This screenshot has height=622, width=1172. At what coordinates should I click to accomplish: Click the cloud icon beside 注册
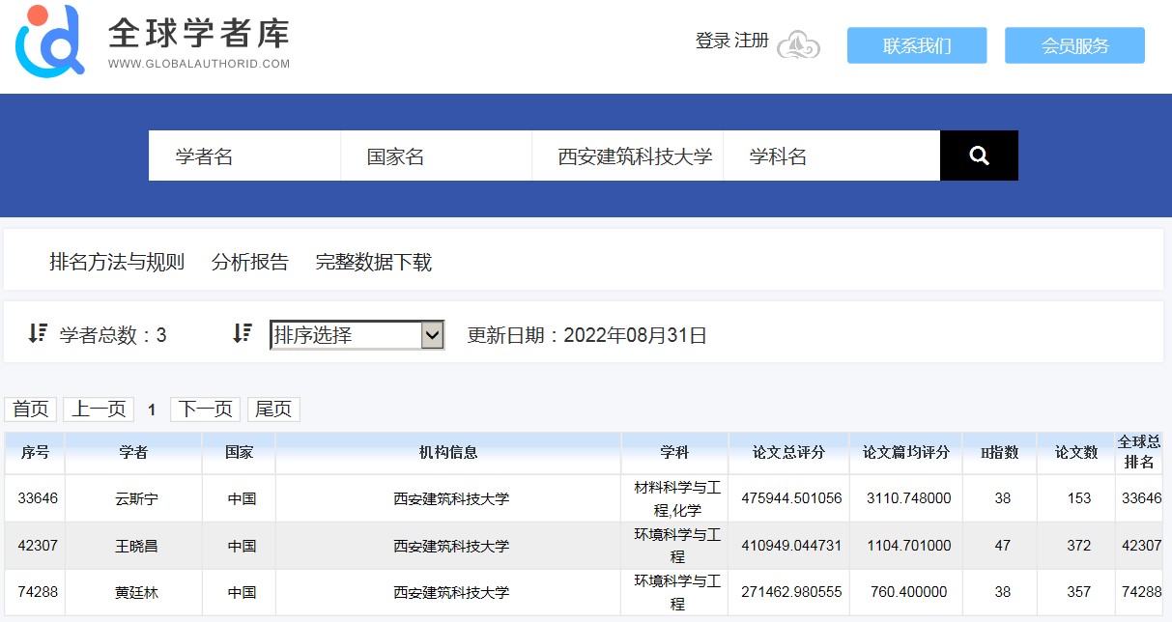(799, 44)
